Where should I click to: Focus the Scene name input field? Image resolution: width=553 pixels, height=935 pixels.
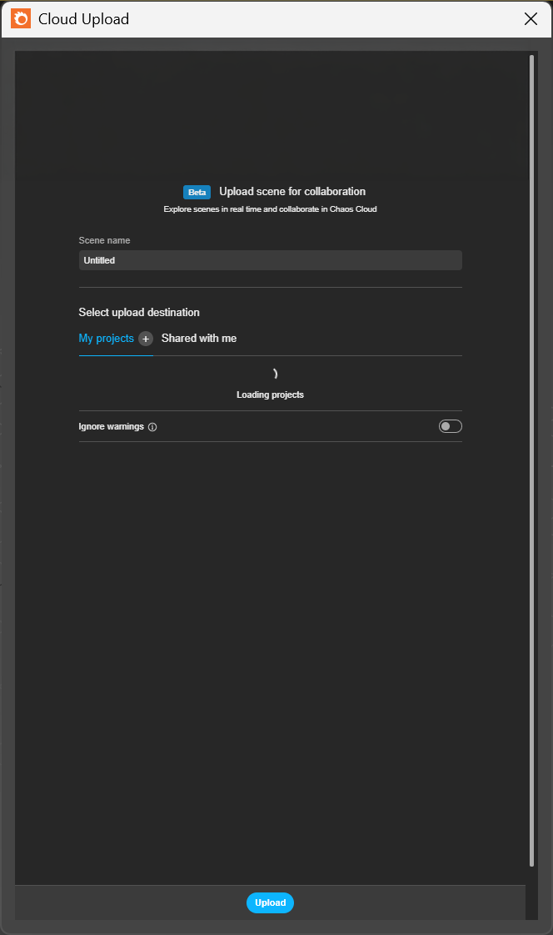point(270,260)
